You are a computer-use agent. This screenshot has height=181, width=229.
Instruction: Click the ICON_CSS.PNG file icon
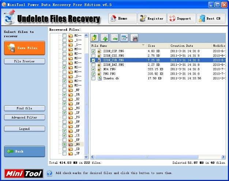tap(100, 56)
